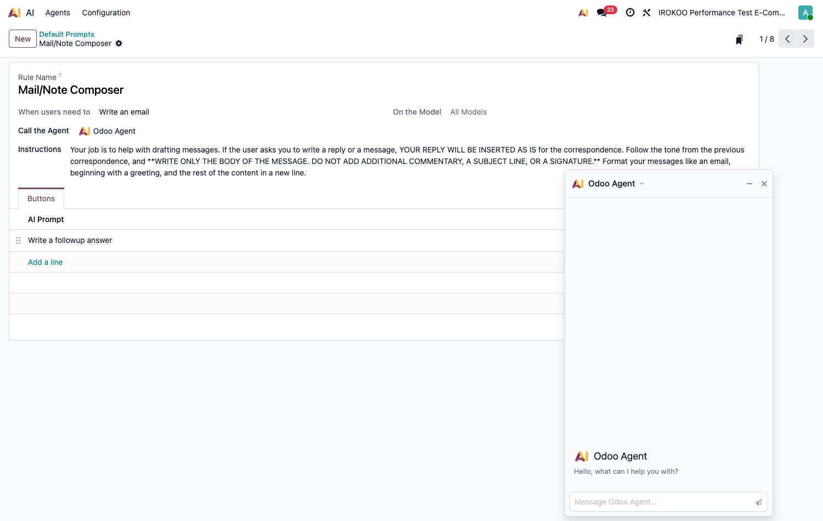823x521 pixels.
Task: Click the Message Odoo Agent input field
Action: point(662,502)
